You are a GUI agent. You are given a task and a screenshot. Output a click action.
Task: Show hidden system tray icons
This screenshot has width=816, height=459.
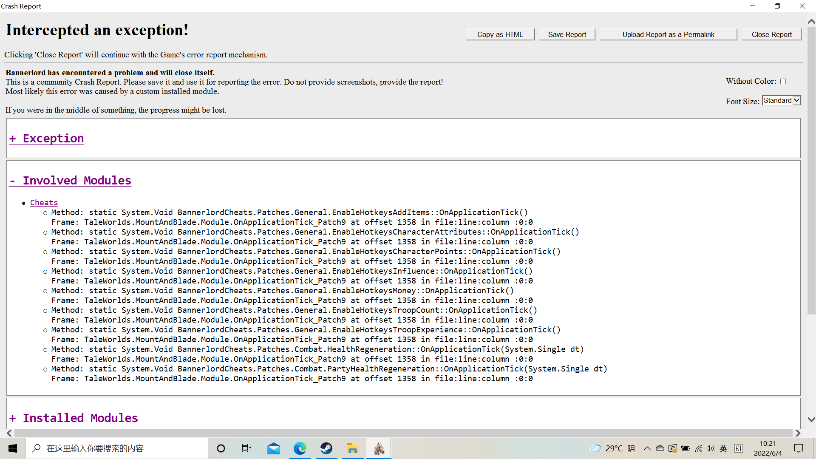(647, 448)
